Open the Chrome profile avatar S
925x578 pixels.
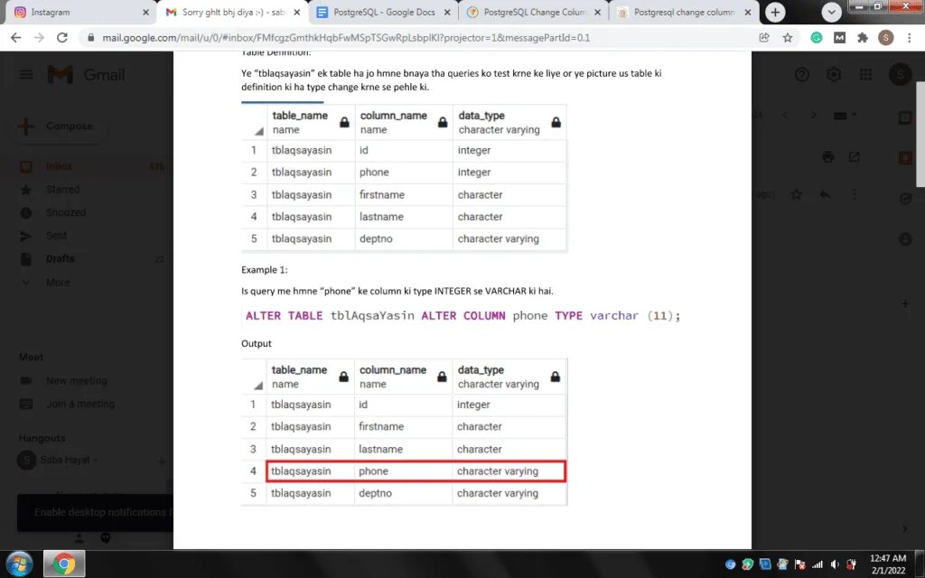[885, 38]
